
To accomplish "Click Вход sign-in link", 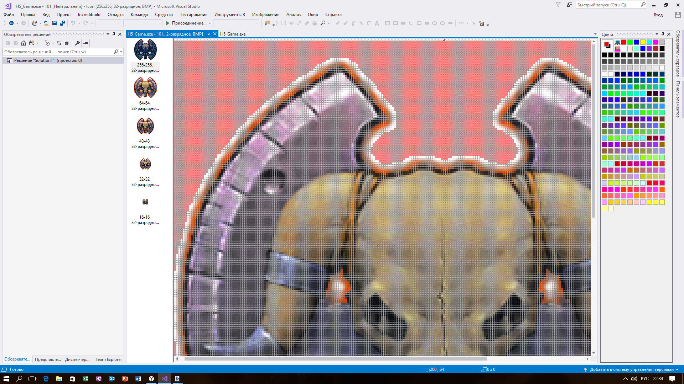I will click(658, 15).
